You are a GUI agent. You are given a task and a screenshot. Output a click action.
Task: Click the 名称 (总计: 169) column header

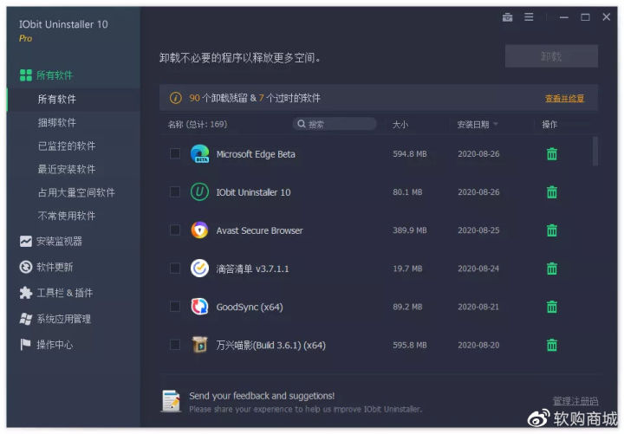(x=198, y=124)
